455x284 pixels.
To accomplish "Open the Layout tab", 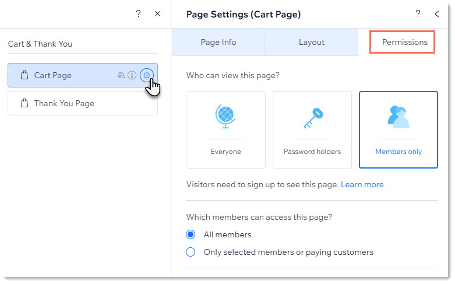I will (x=311, y=42).
